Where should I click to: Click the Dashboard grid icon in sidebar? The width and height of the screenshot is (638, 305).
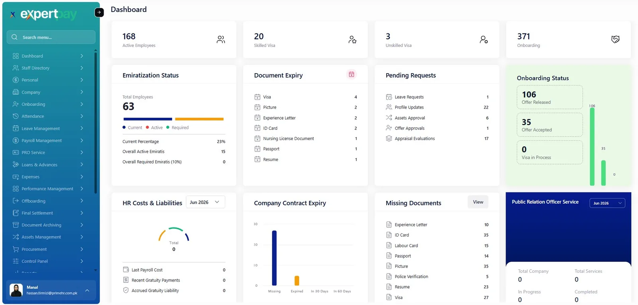coord(16,56)
